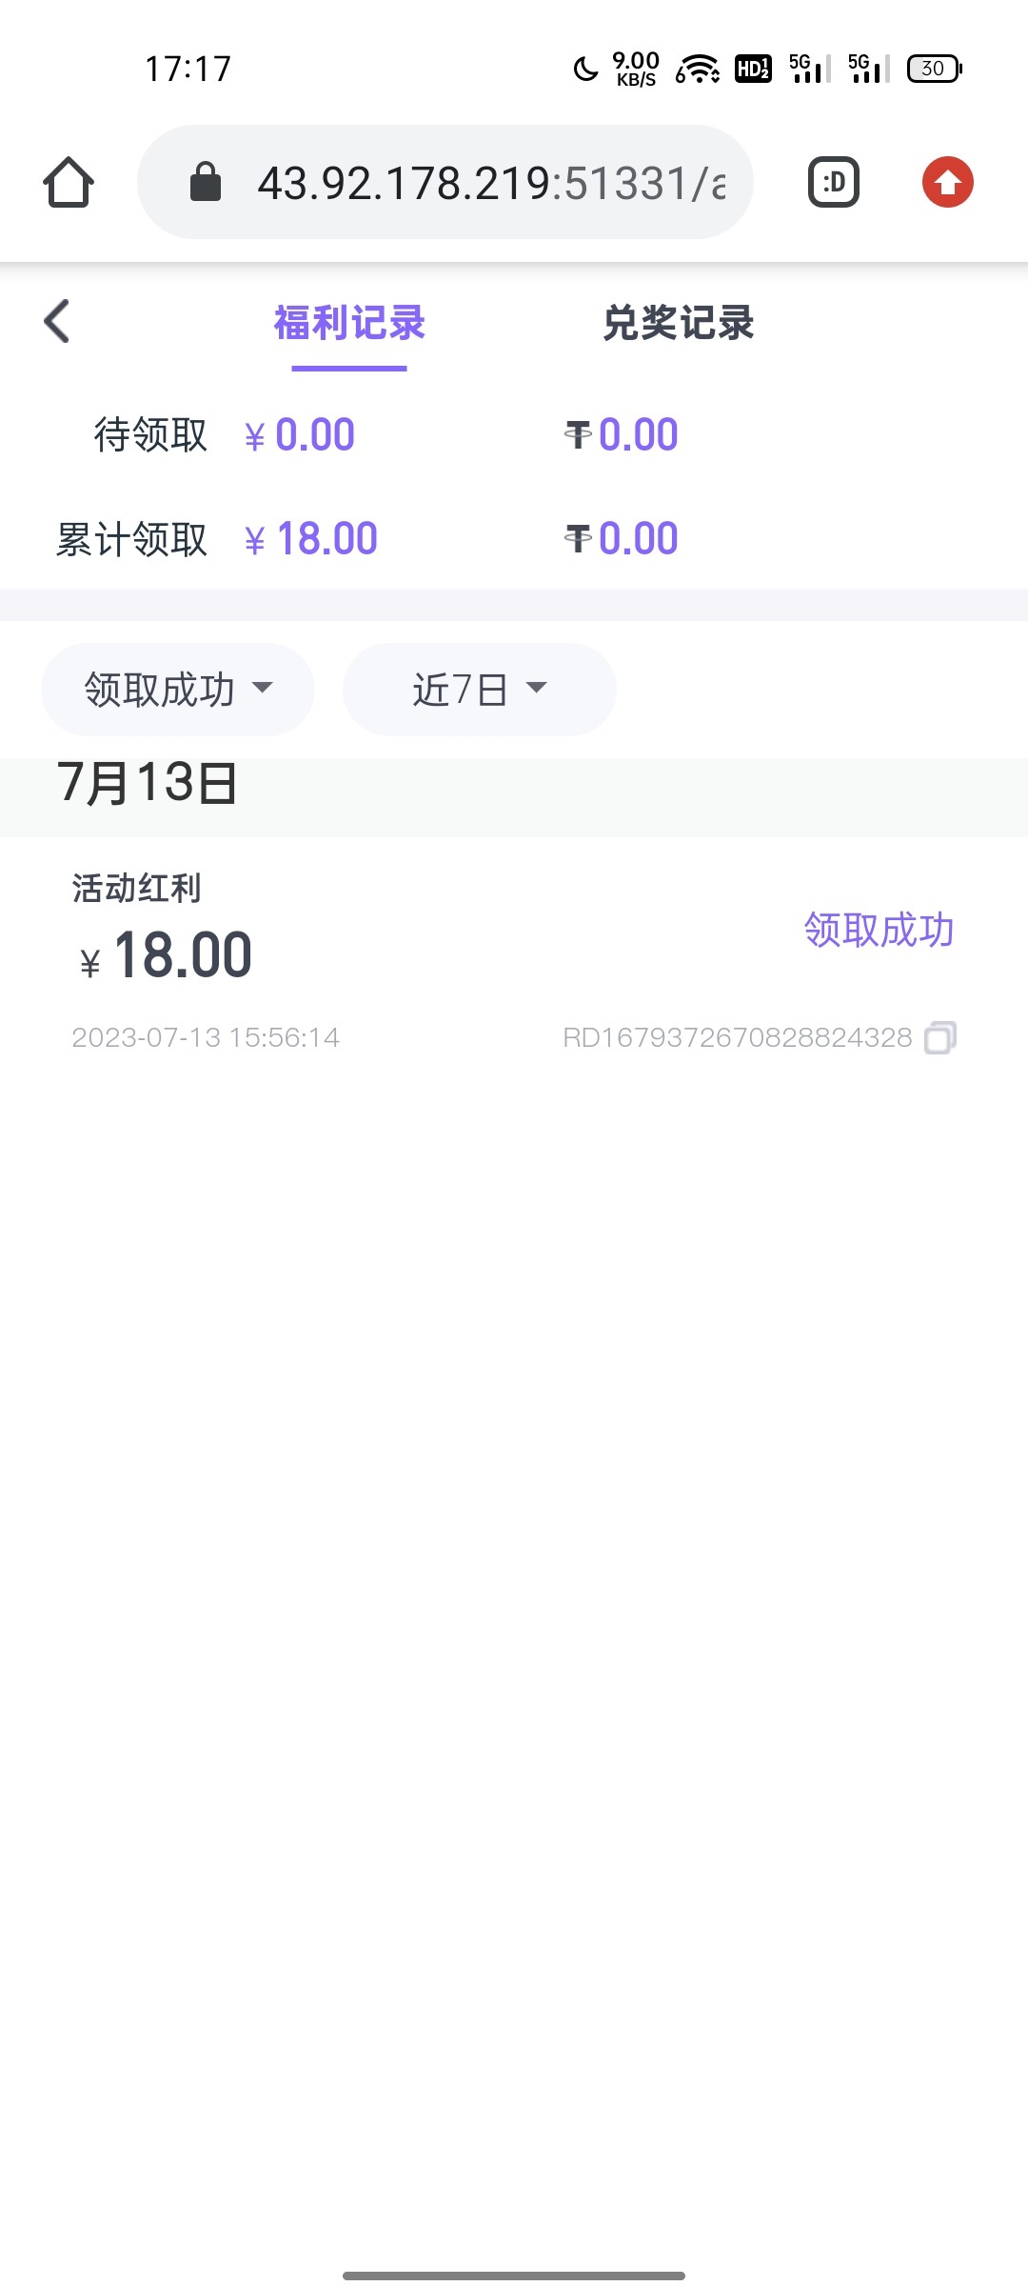The image size is (1028, 2286).
Task: Tap the browser home icon
Action: pos(69,182)
